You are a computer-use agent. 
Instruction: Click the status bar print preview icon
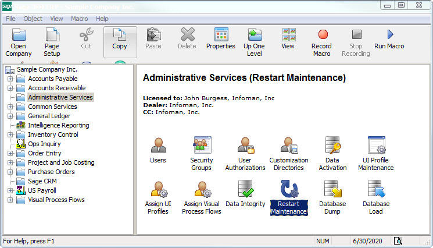point(398,241)
